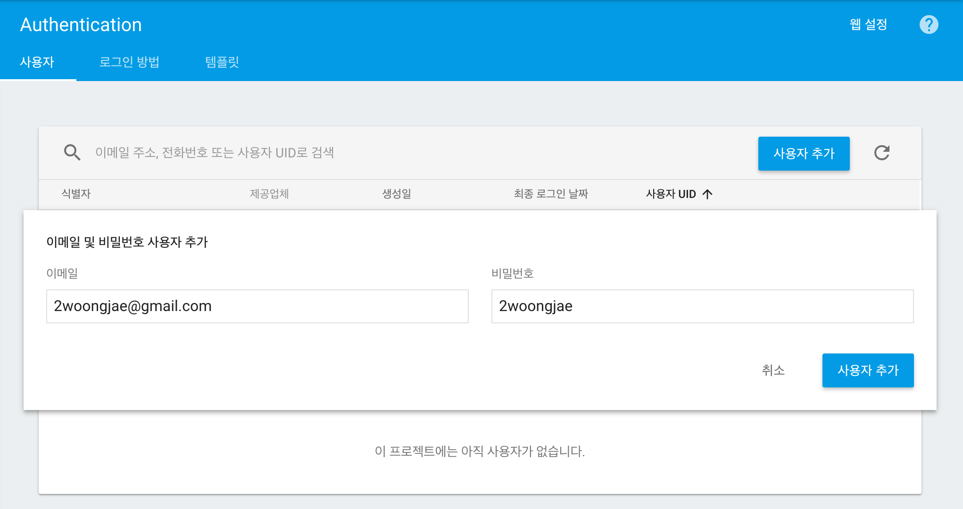This screenshot has width=963, height=509.
Task: Sort by 최종 로그인 날짜 column header
Action: 551,194
